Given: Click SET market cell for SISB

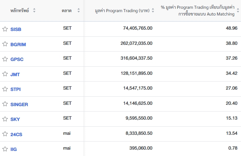Looking at the screenshot, I should point(67,28).
